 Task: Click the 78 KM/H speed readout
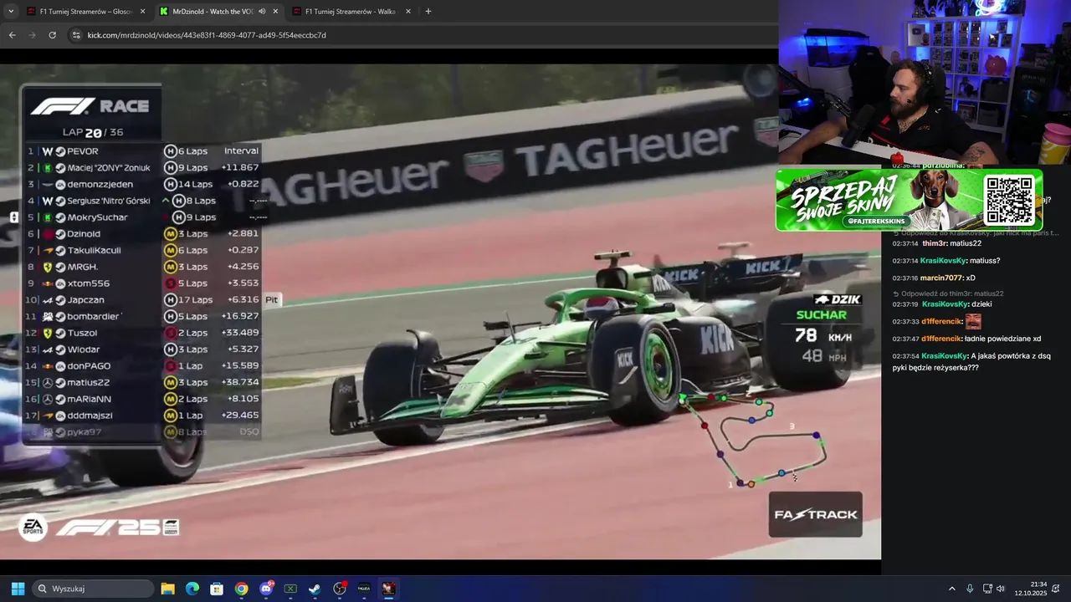(823, 336)
